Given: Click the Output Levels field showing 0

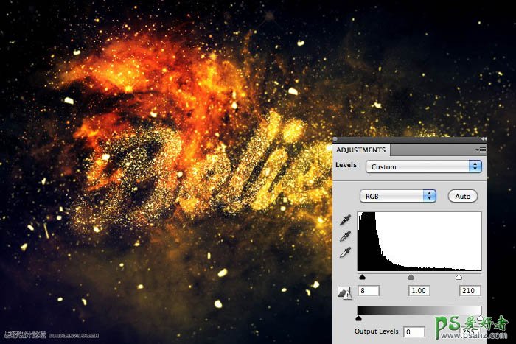Looking at the screenshot, I should pos(414,332).
